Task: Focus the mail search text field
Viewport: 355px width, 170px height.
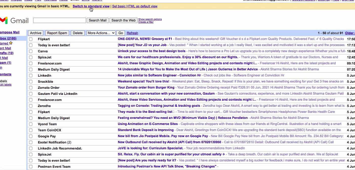Action: click(59, 20)
